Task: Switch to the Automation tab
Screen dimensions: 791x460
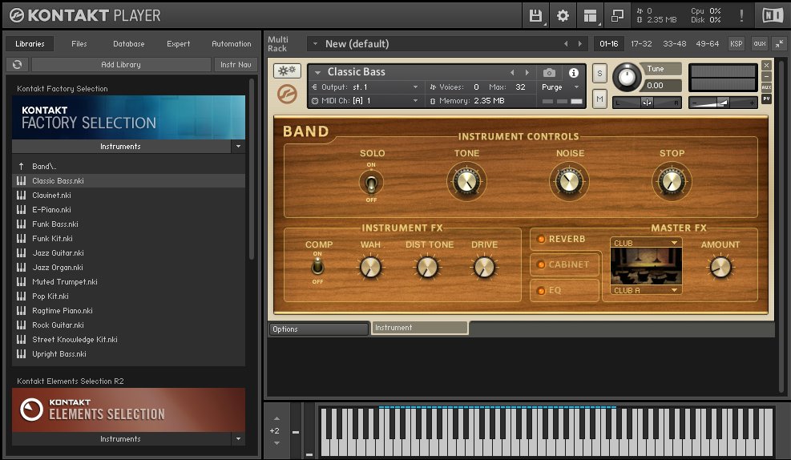Action: click(x=232, y=44)
